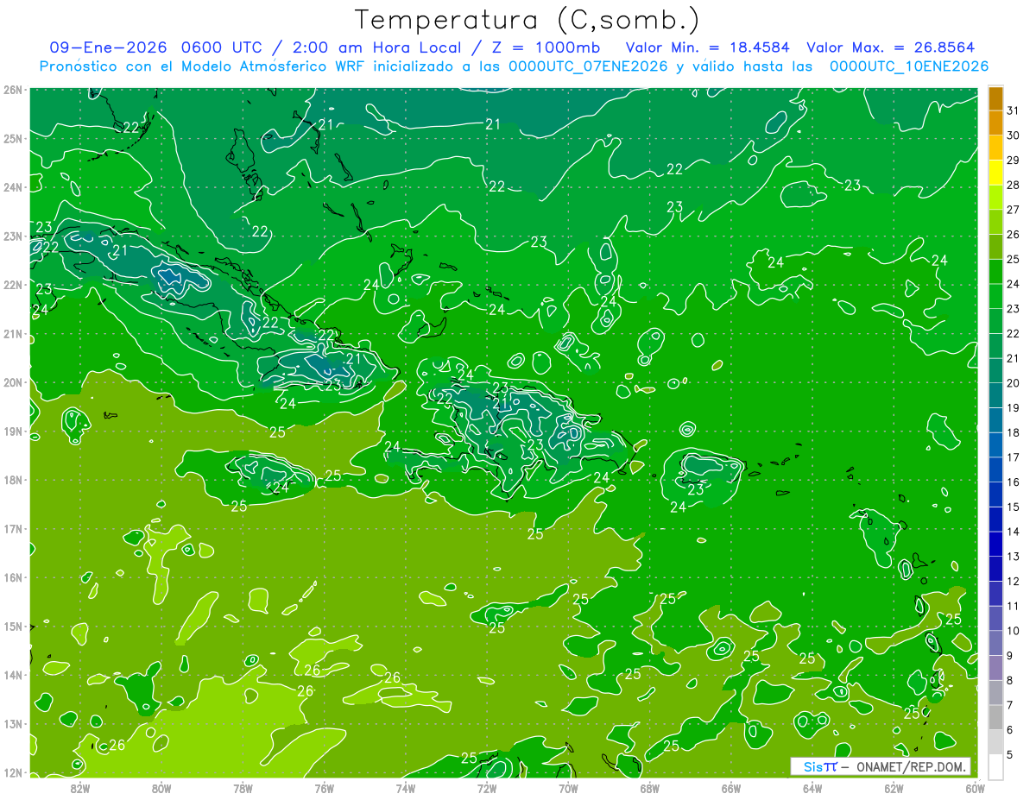Click the 13N latitude axis label

13,723
